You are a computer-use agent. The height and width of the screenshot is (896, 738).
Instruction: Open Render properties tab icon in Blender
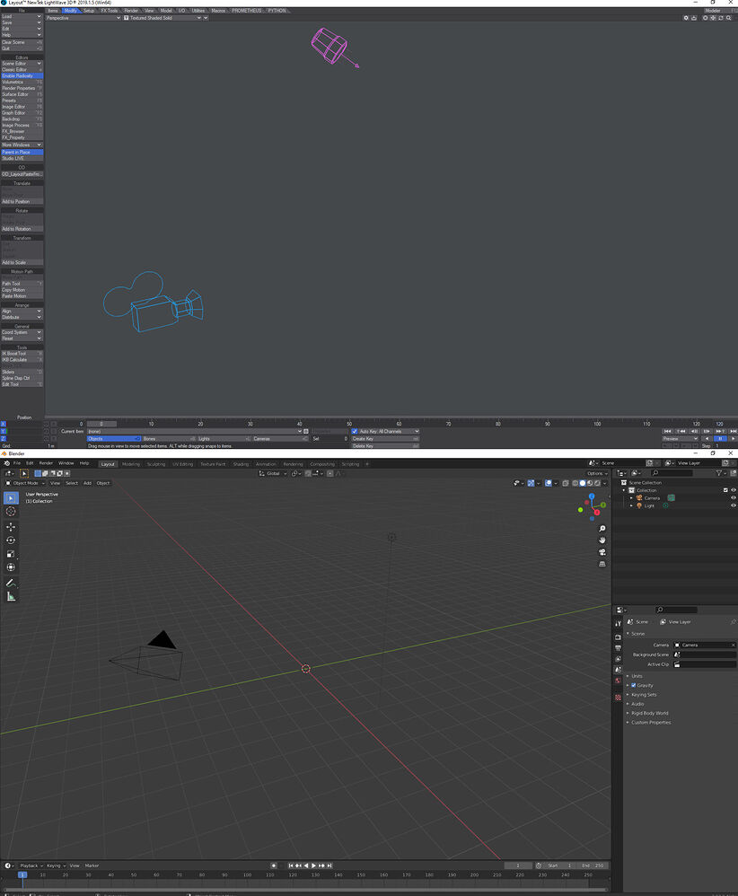[618, 637]
